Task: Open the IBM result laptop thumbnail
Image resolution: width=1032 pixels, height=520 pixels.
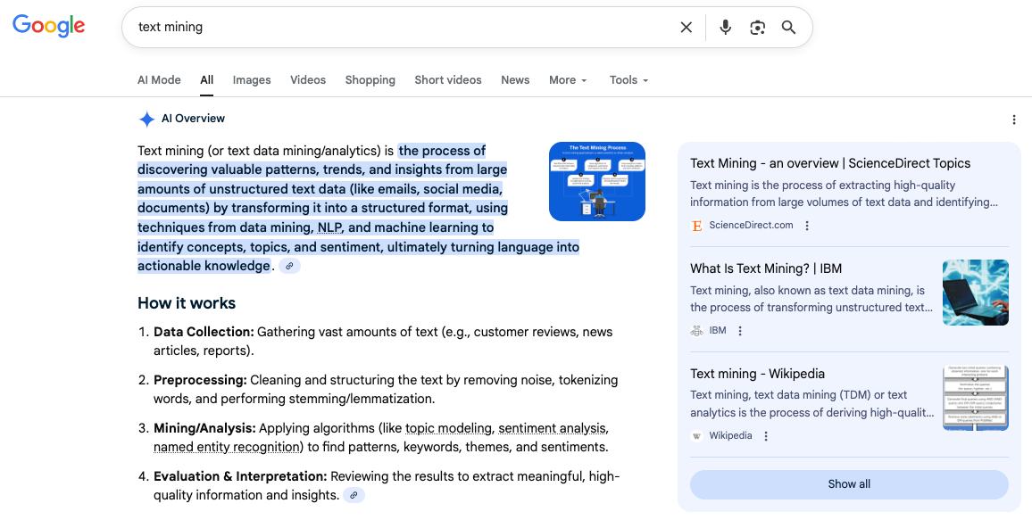Action: (976, 293)
